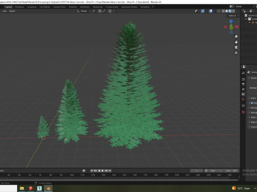Click the play reverse timeline button
The width and height of the screenshot is (257, 192).
[x=99, y=171]
